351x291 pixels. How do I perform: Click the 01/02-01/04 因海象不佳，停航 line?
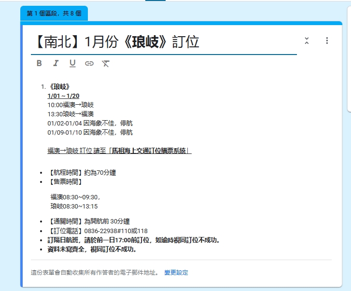pyautogui.click(x=90, y=123)
